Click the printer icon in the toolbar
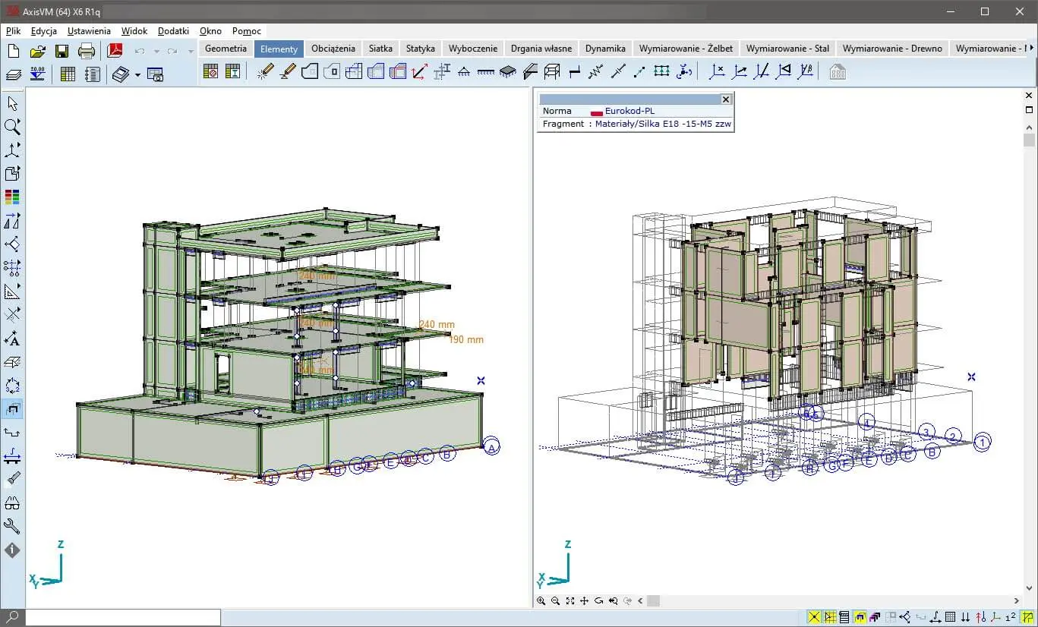This screenshot has height=627, width=1038. [x=87, y=51]
